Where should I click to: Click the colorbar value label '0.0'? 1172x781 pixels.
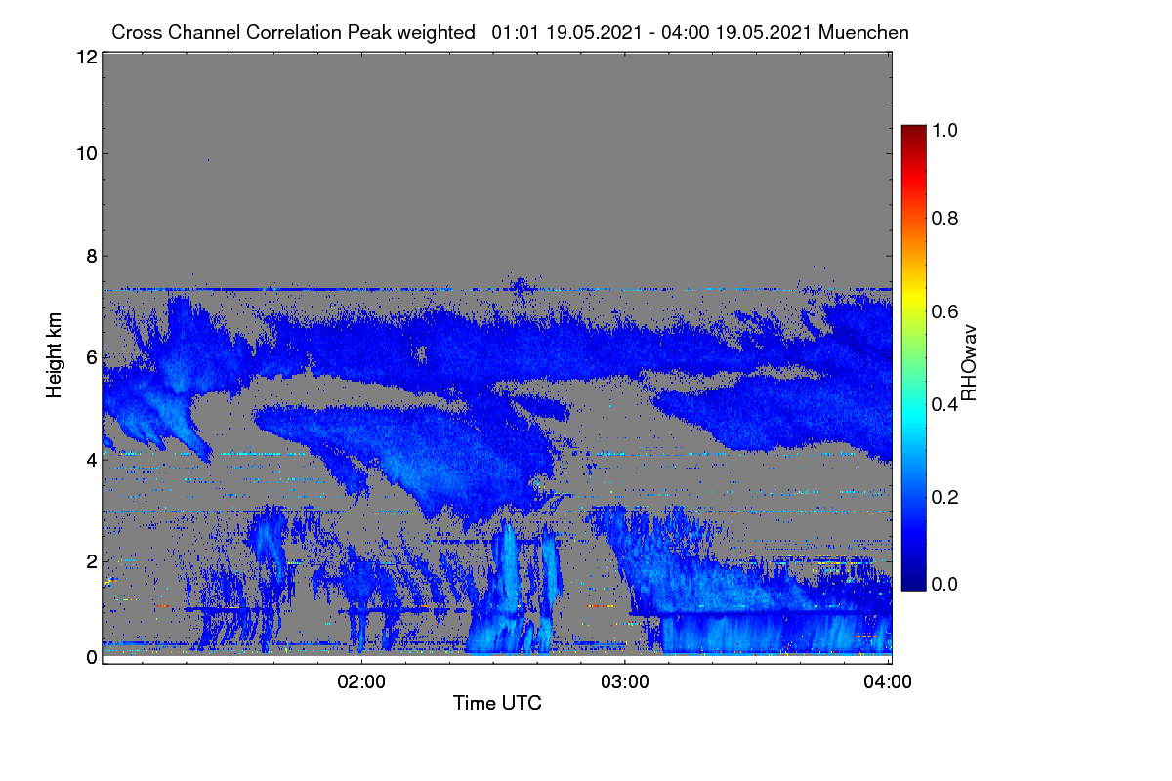click(x=943, y=584)
